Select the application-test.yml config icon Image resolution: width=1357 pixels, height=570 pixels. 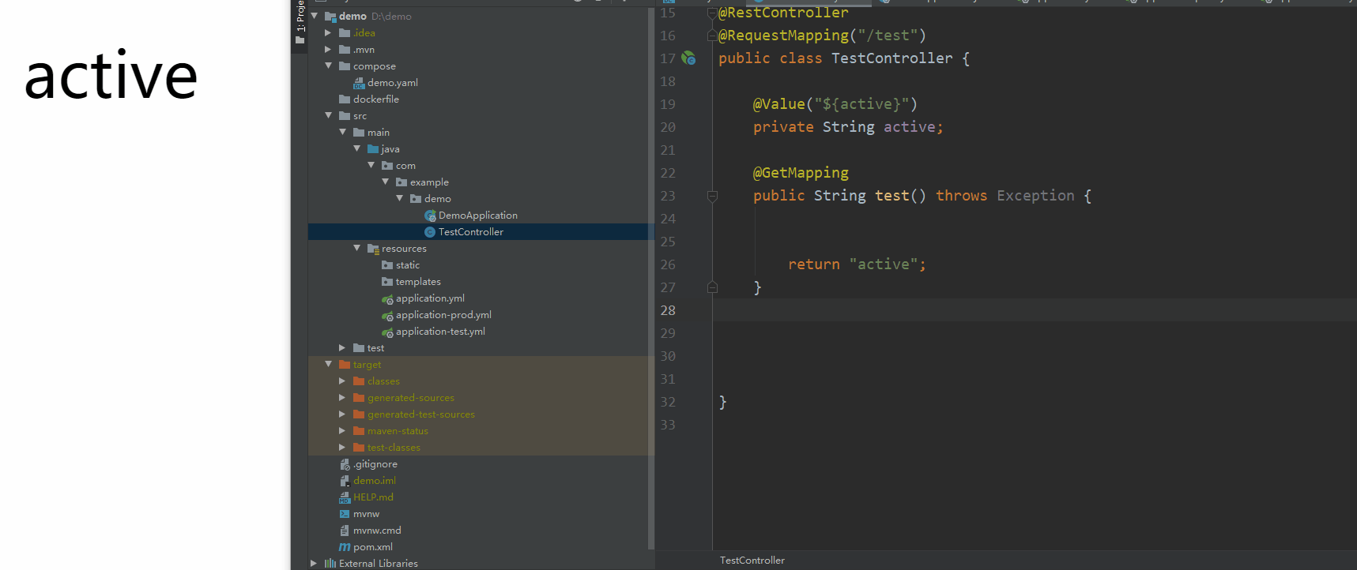pos(387,332)
